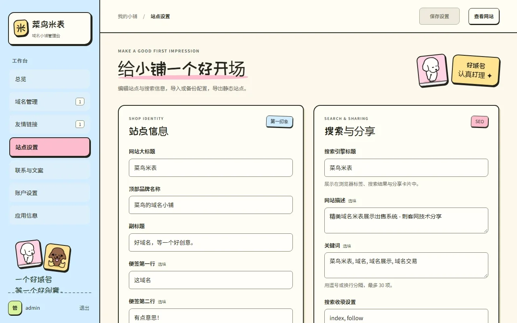
Task: Click the 工作台 sidebar section label
Action: point(20,61)
